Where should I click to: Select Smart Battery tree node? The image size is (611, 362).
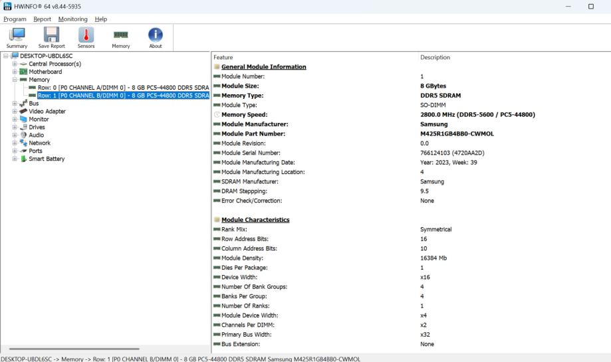(x=47, y=159)
